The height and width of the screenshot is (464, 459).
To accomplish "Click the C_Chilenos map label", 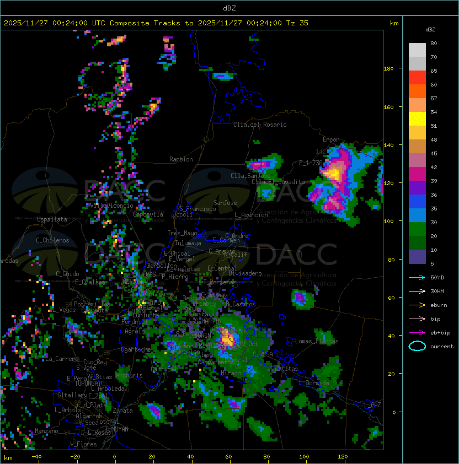I will point(52,240).
